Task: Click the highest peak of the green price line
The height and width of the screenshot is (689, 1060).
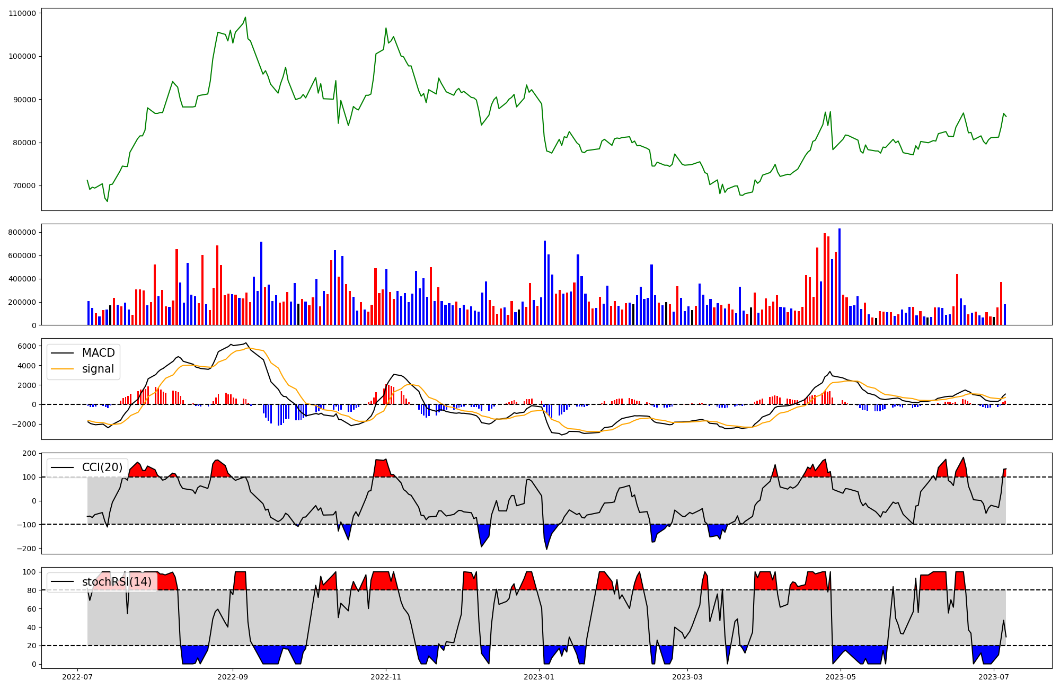Action: 245,17
